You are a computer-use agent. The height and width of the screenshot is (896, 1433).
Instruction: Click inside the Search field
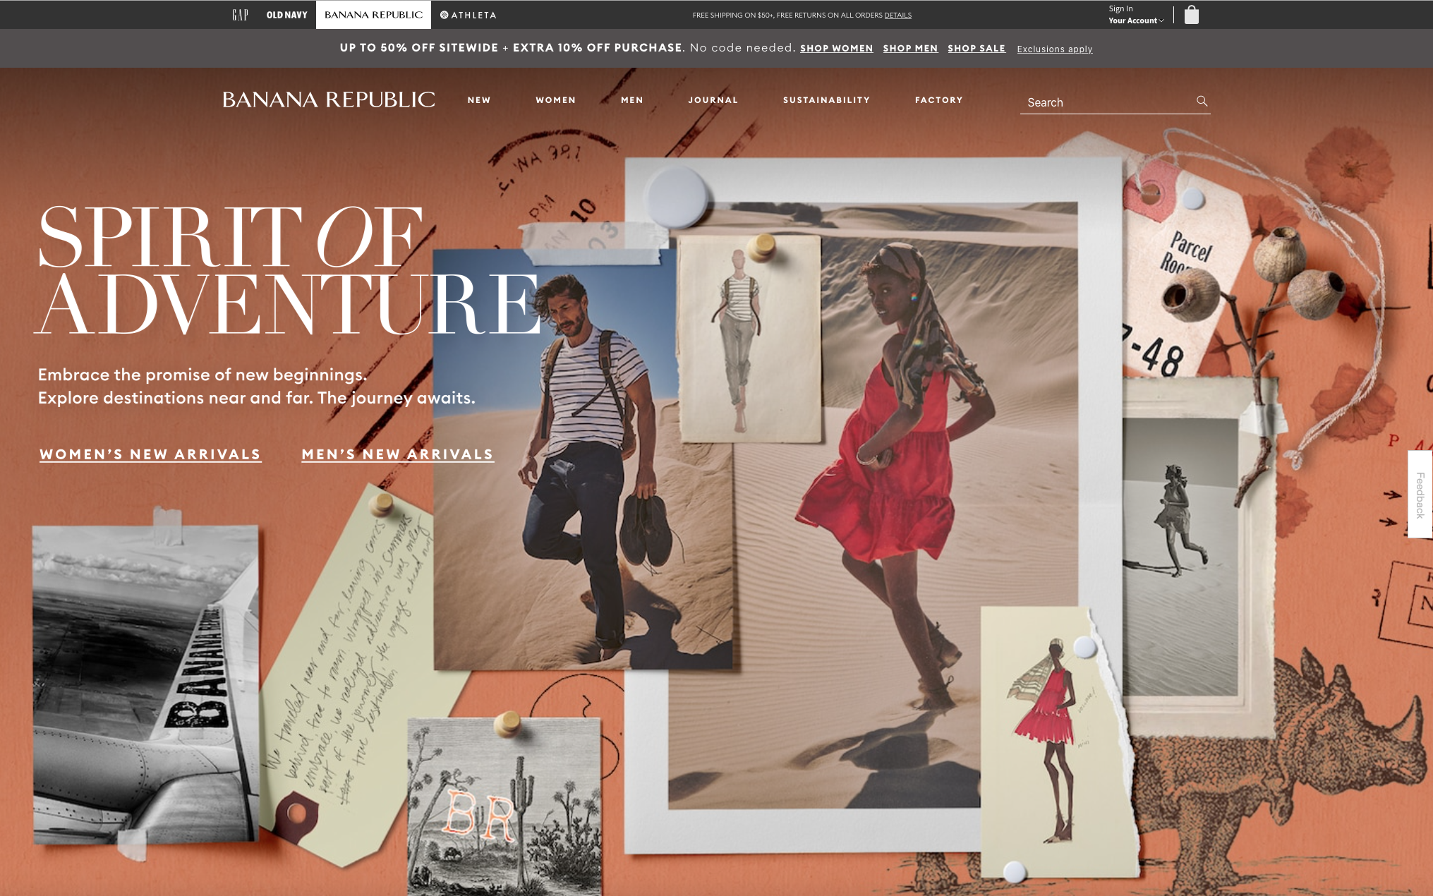[x=1104, y=102]
